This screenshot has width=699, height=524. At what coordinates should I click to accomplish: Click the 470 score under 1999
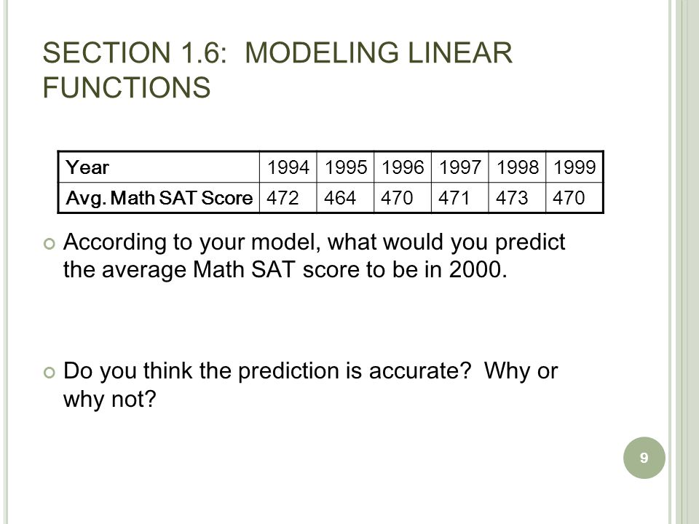pos(574,197)
